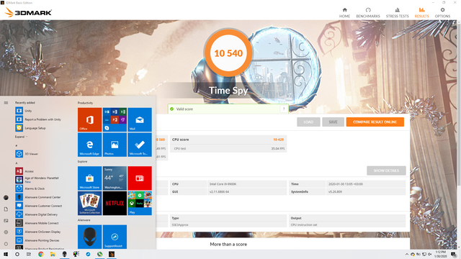Open the Play games folder tile

[x=140, y=203]
